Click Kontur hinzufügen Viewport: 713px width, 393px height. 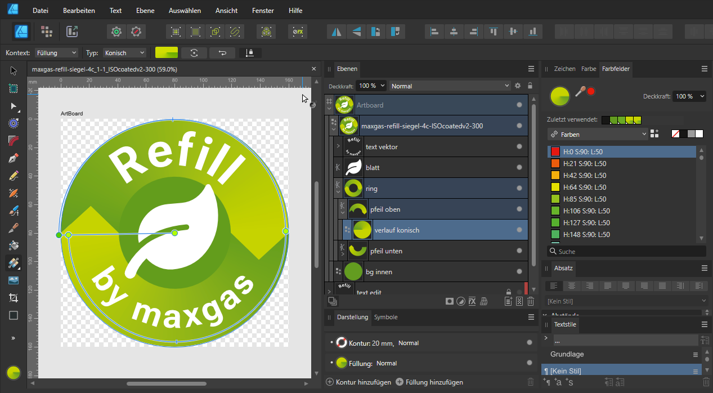(x=358, y=382)
